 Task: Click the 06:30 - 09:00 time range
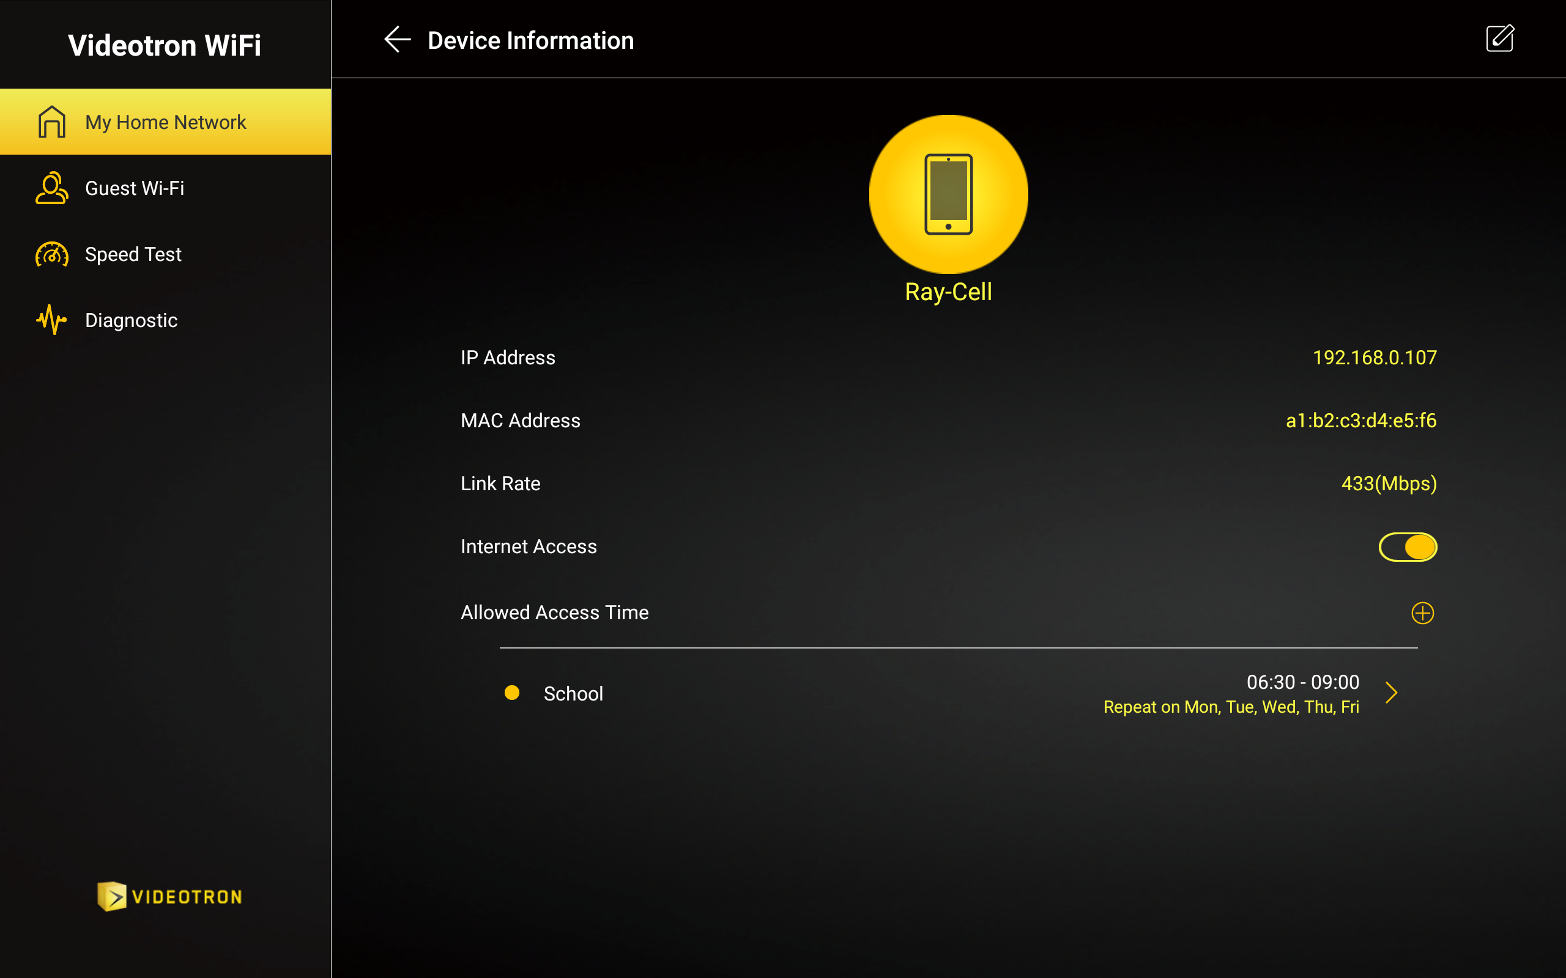[x=1302, y=682]
